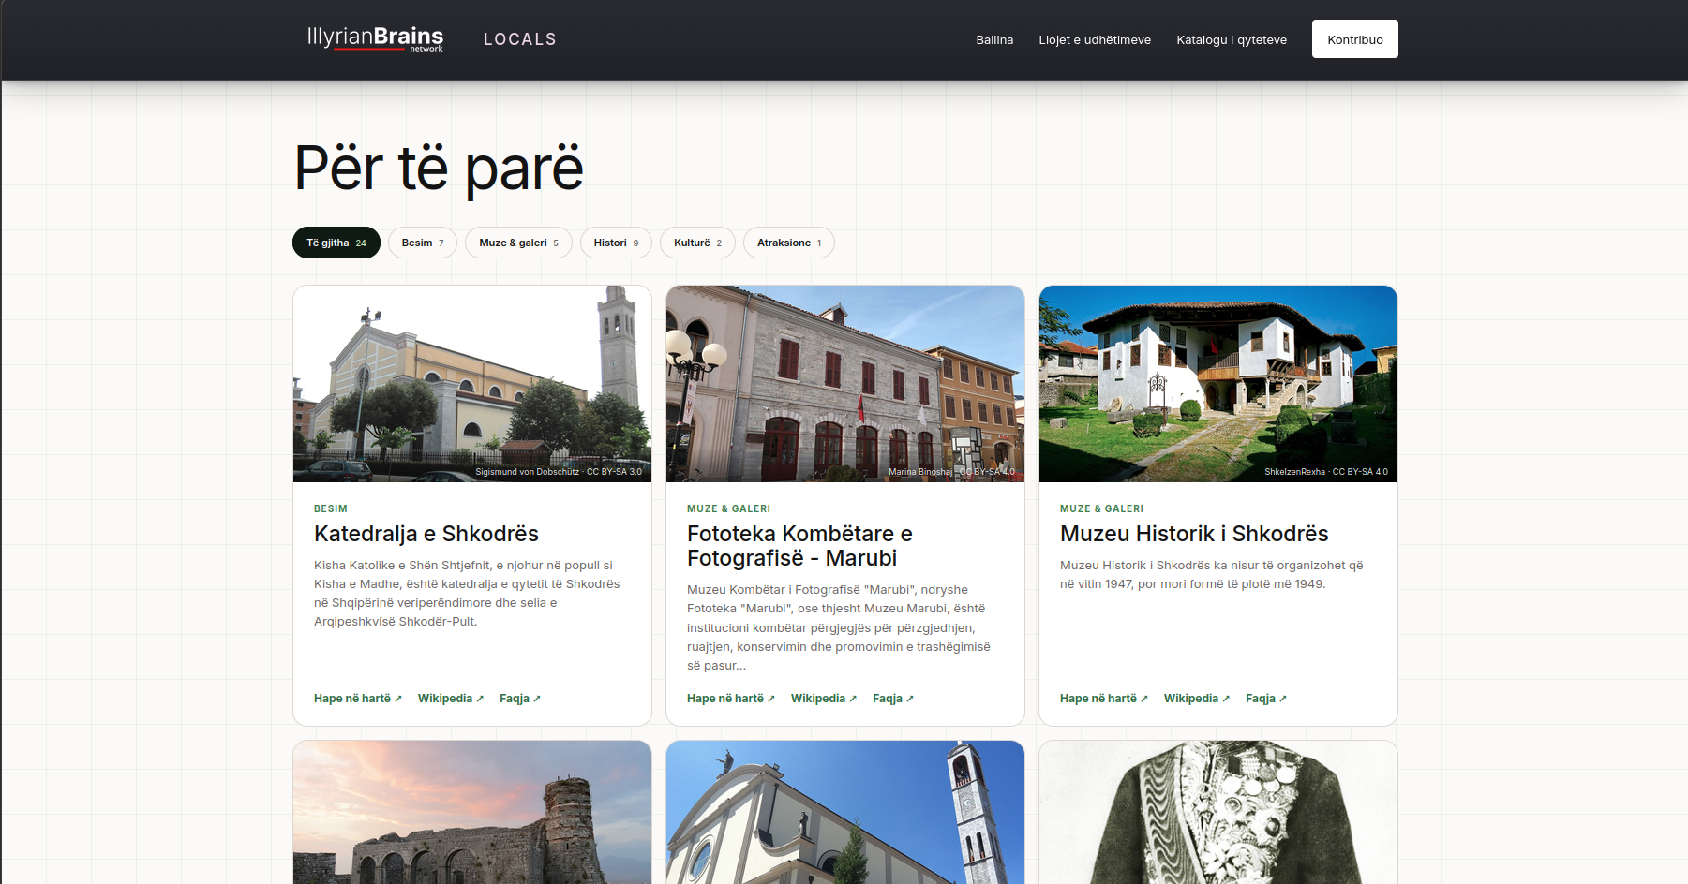
Task: Click the Katedralja e Shkodrës title
Action: click(426, 534)
